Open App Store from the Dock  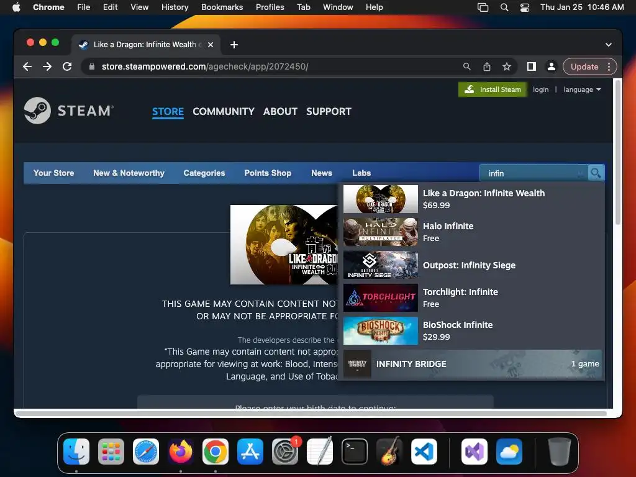click(250, 451)
